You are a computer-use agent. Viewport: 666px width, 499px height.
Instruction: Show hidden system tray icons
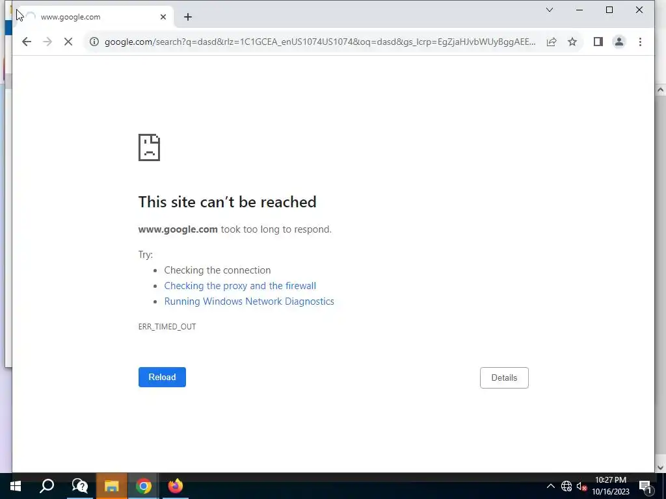(550, 486)
